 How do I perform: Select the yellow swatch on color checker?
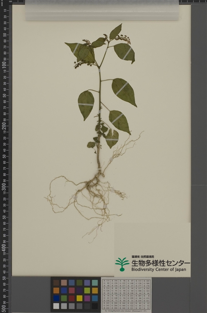(x=80, y=298)
